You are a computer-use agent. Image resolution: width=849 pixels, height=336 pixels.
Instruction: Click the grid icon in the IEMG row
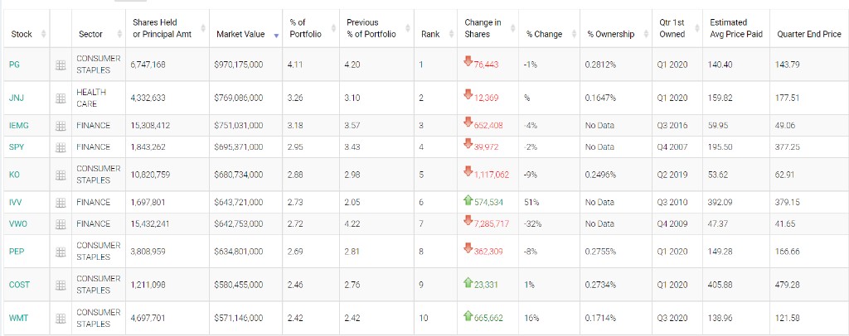click(61, 126)
